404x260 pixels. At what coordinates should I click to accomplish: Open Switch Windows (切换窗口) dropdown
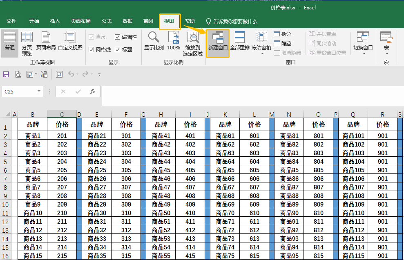pos(363,42)
